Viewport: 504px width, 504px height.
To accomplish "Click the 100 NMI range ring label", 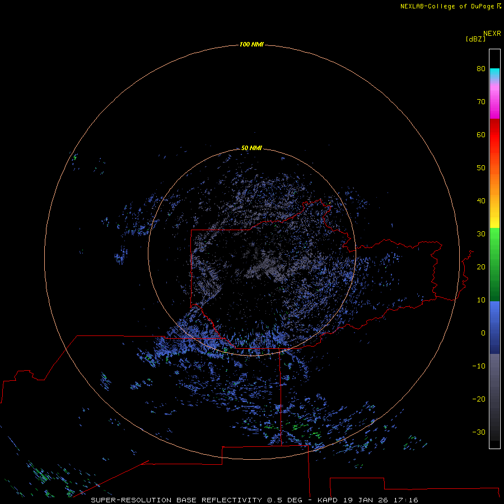I will tap(251, 44).
